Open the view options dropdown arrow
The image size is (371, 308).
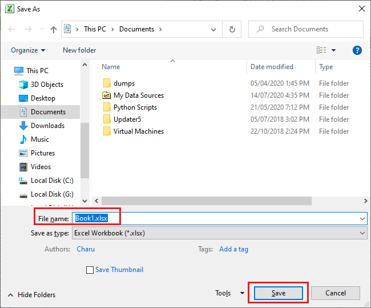(333, 50)
